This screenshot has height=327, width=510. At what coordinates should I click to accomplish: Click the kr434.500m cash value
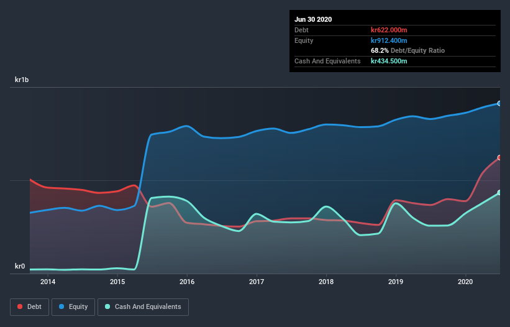tap(389, 61)
